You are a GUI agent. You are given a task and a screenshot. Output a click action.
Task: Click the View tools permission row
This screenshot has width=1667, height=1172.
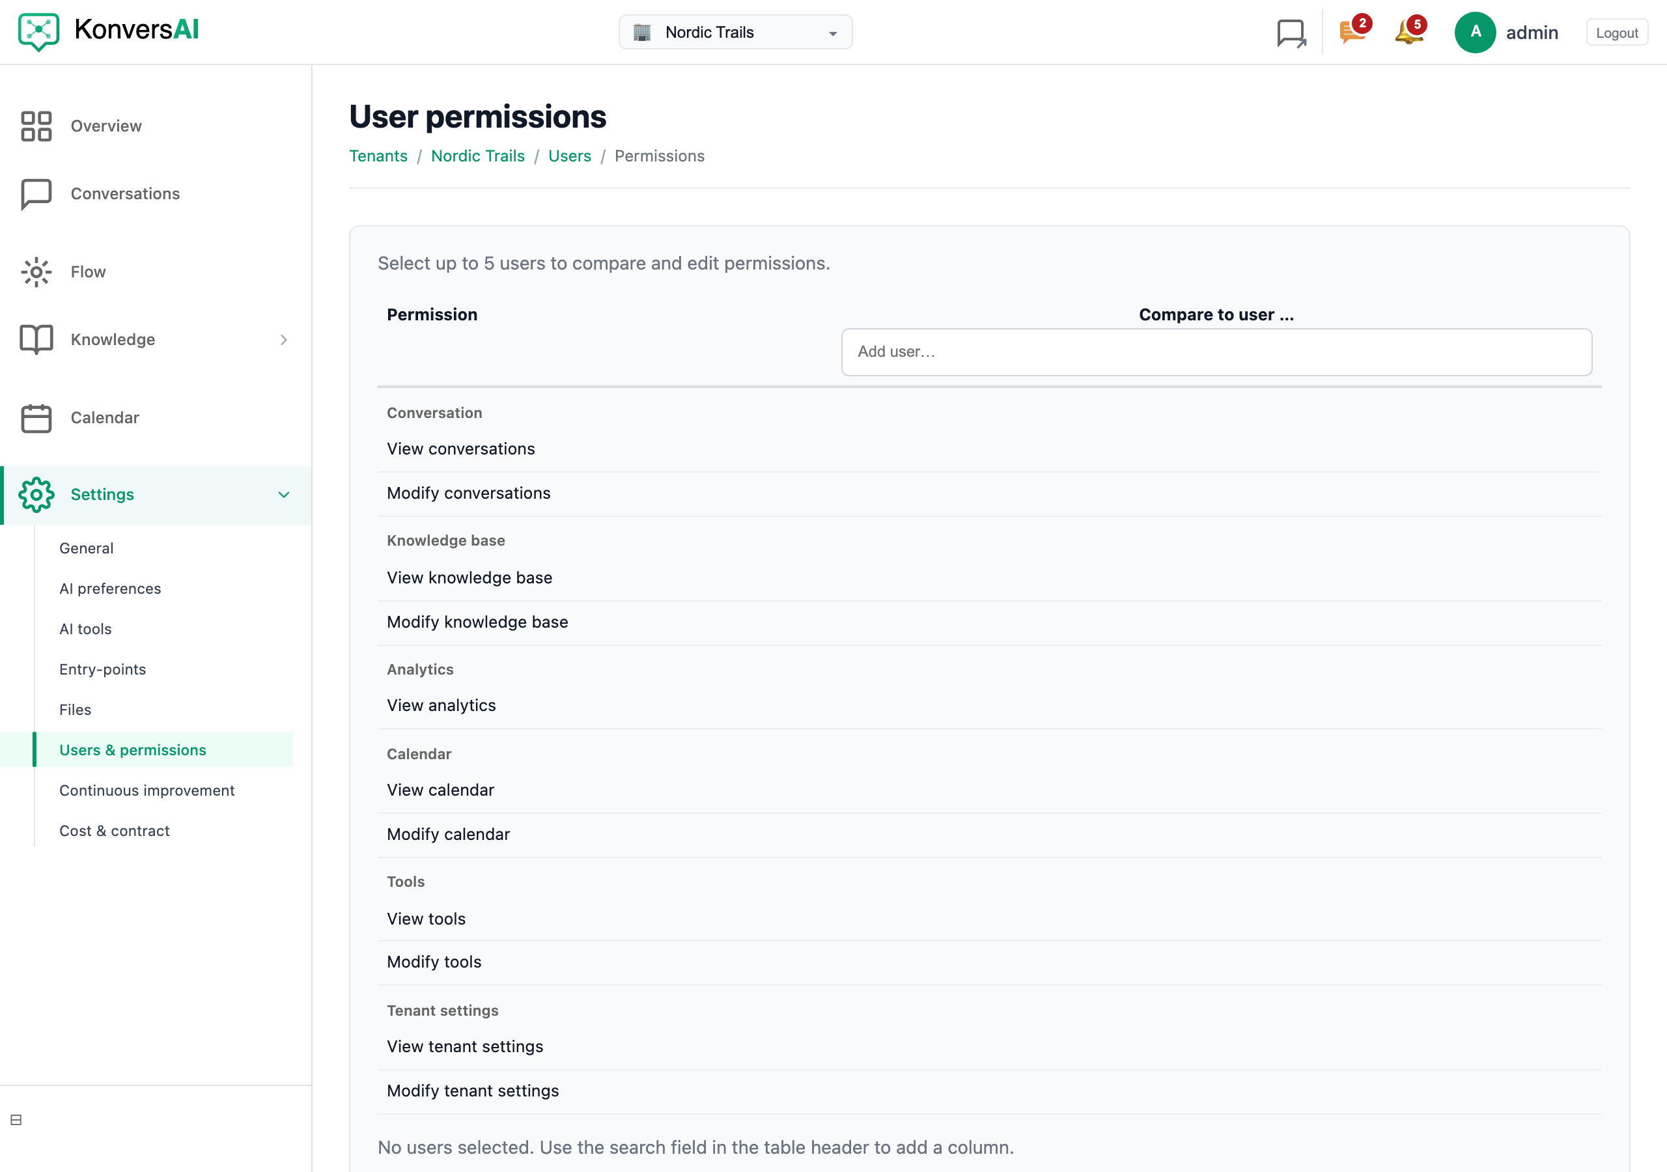989,919
